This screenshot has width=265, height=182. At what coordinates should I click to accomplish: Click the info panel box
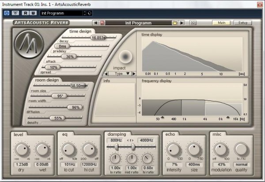point(115,99)
